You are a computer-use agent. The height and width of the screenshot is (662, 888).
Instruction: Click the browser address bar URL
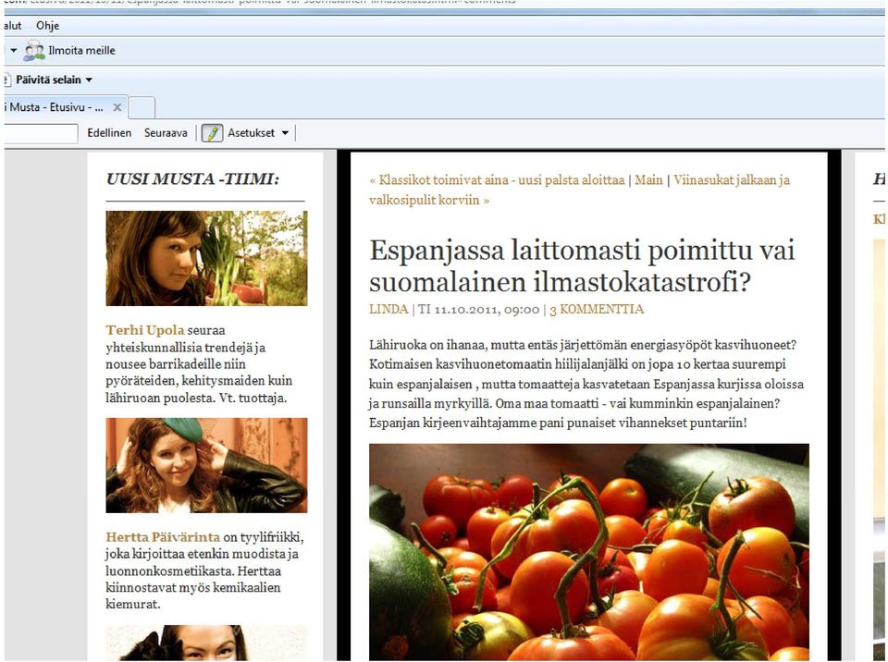[x=261, y=2]
